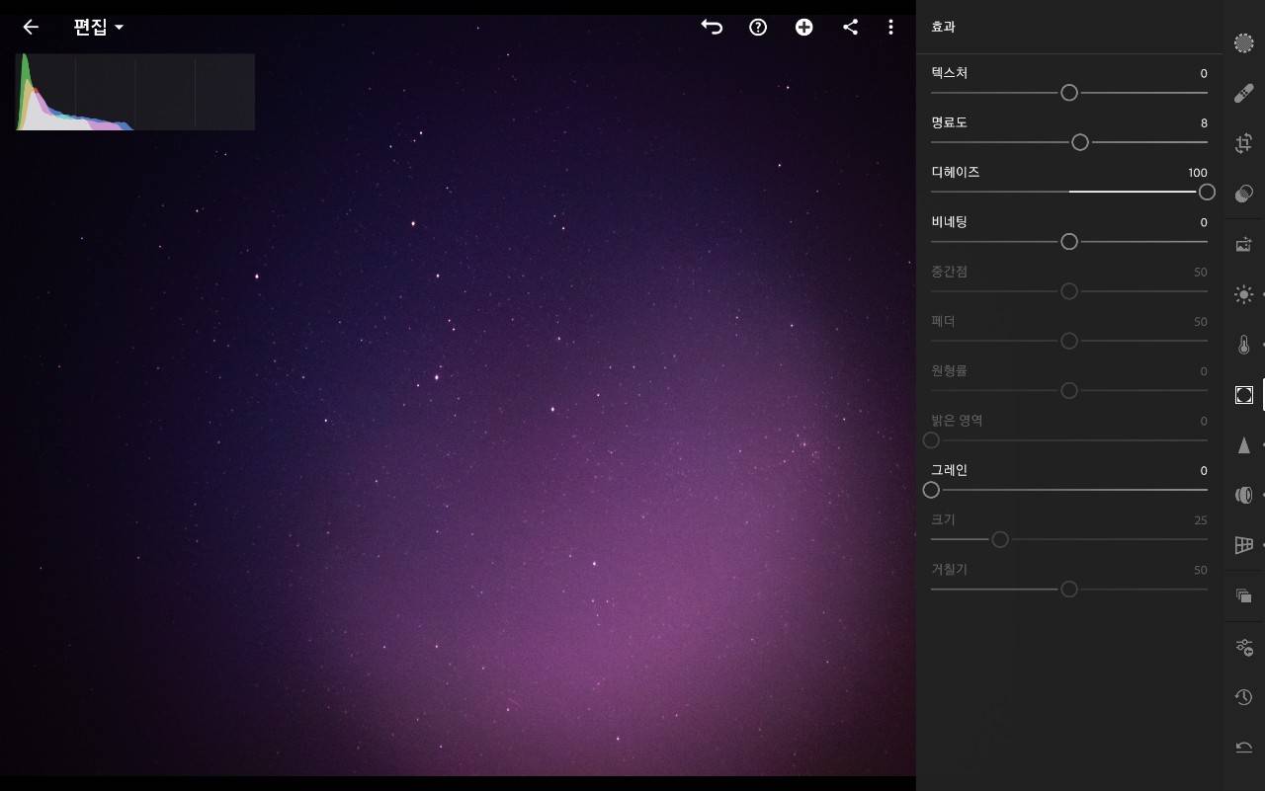The height and width of the screenshot is (791, 1265).
Task: Click the clock-arrow history icon in the sidebar
Action: (1243, 697)
